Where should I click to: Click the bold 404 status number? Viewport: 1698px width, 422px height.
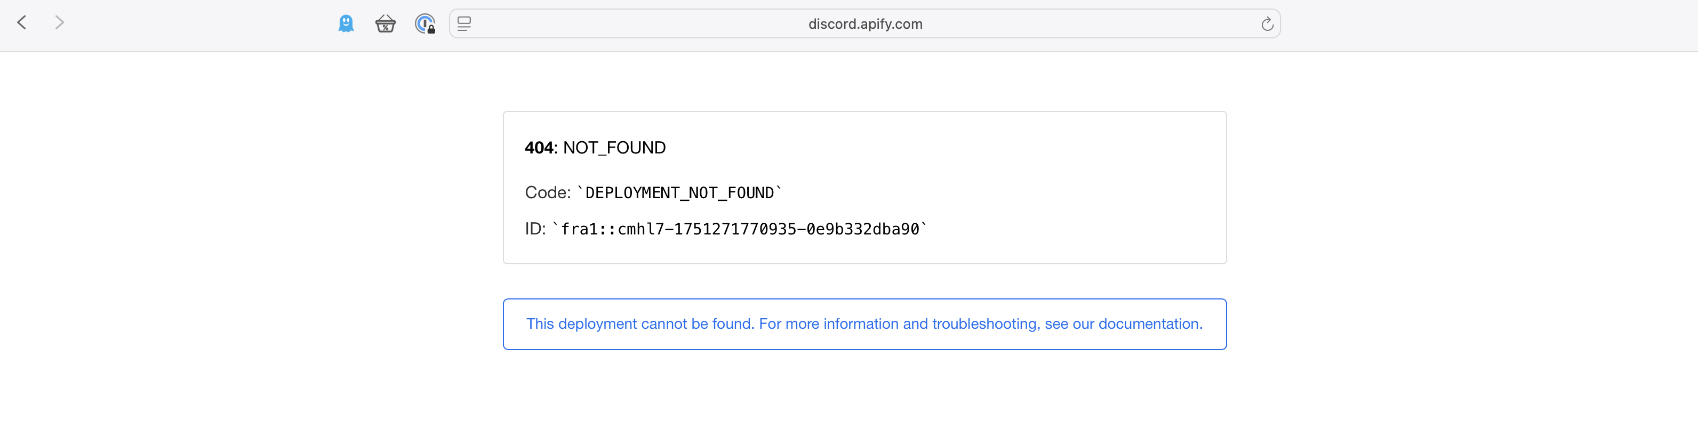(x=539, y=148)
